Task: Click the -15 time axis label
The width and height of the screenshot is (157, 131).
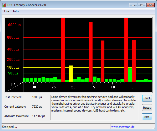Action: point(92,87)
